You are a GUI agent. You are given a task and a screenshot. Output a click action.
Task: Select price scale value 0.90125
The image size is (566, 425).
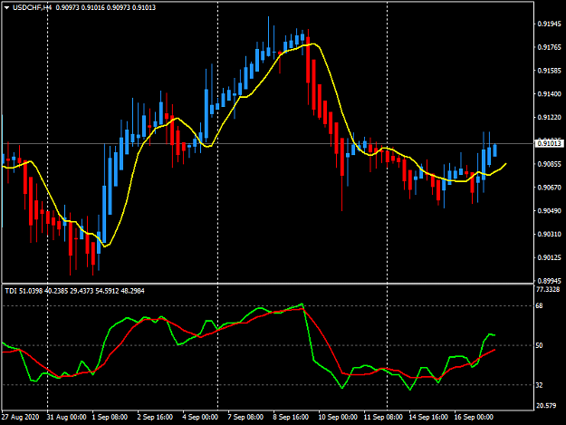550,257
